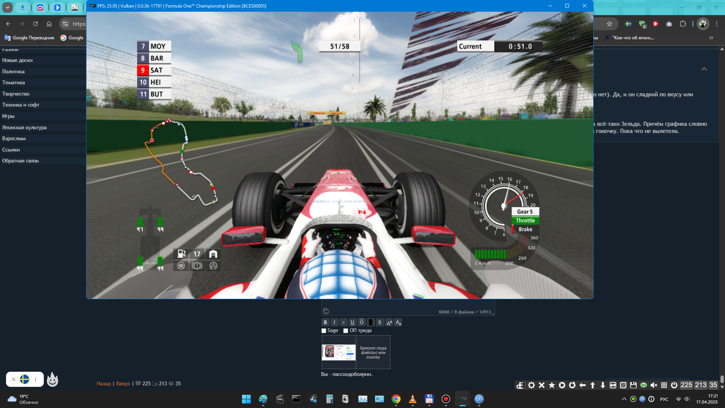Insert quote with the > button

click(343, 322)
